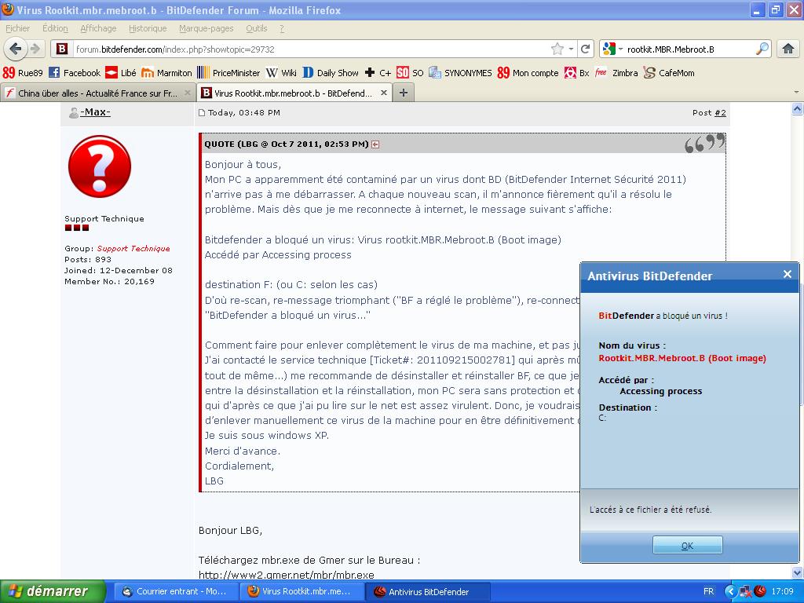
Task: Open the Affichage menu
Action: [x=98, y=28]
